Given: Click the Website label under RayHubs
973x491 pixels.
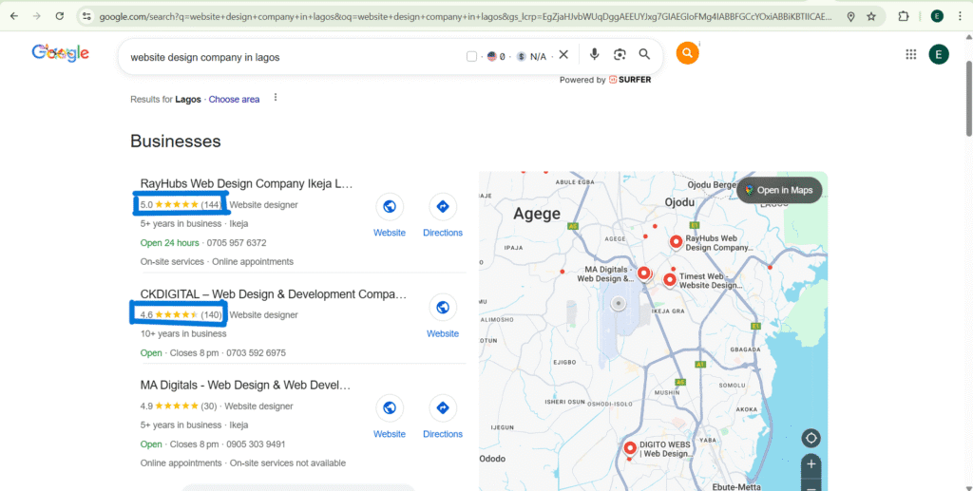Looking at the screenshot, I should tap(390, 233).
